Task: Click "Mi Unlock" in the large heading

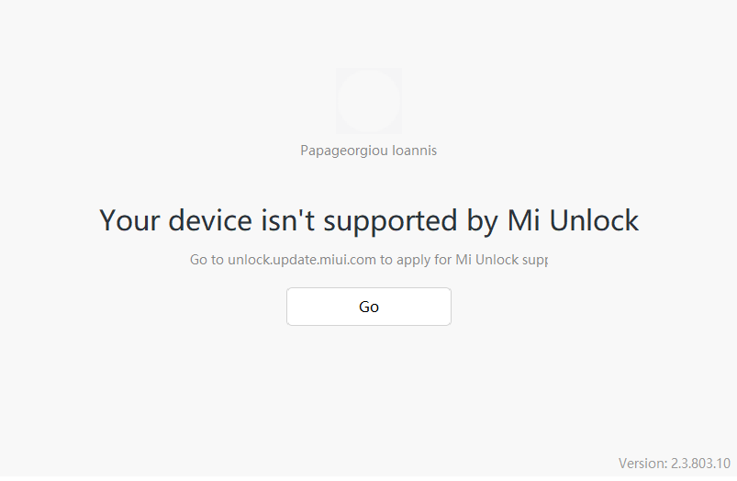Action: [x=573, y=220]
